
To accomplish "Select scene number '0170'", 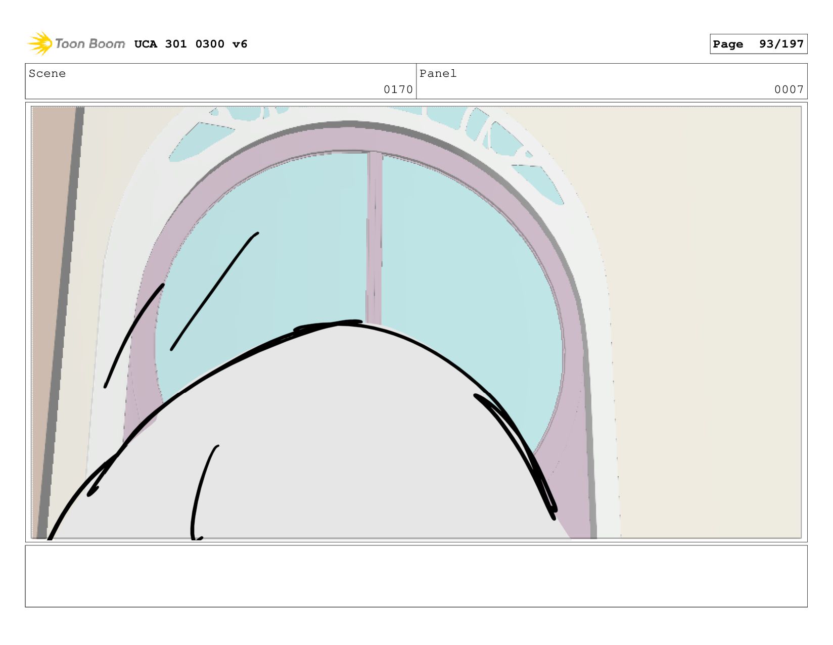I will pos(398,89).
